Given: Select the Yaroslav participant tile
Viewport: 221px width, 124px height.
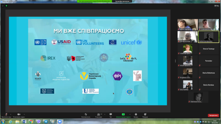Looking at the screenshot, I should (209, 61).
